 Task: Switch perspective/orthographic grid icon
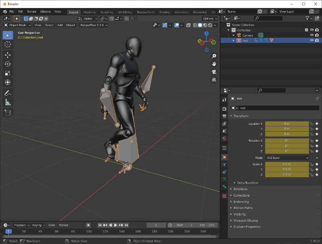point(214,80)
